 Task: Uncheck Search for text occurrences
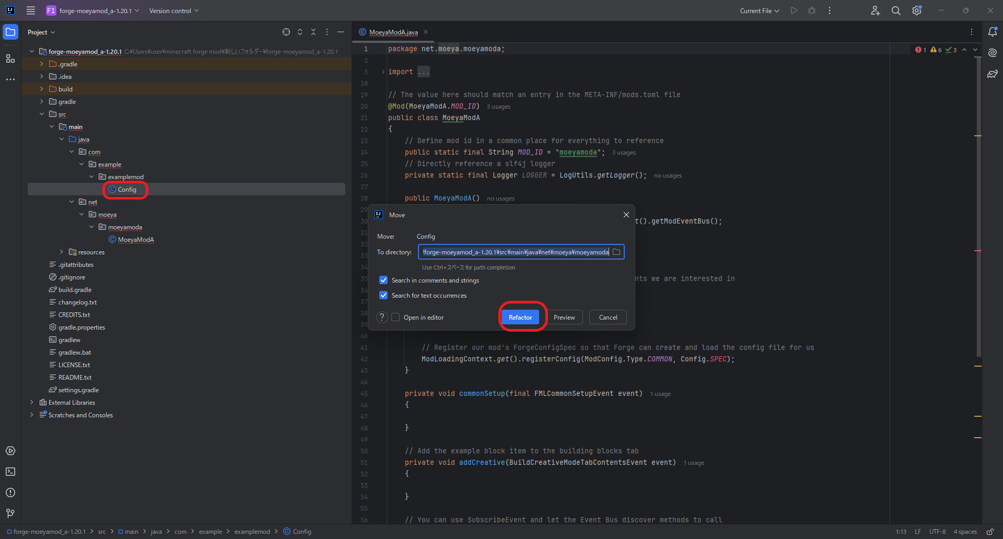[383, 296]
